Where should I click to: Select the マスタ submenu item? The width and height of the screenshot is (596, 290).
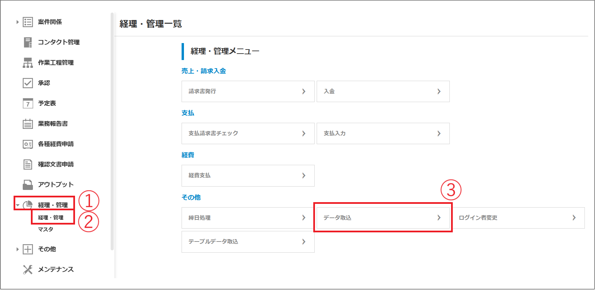tap(45, 230)
